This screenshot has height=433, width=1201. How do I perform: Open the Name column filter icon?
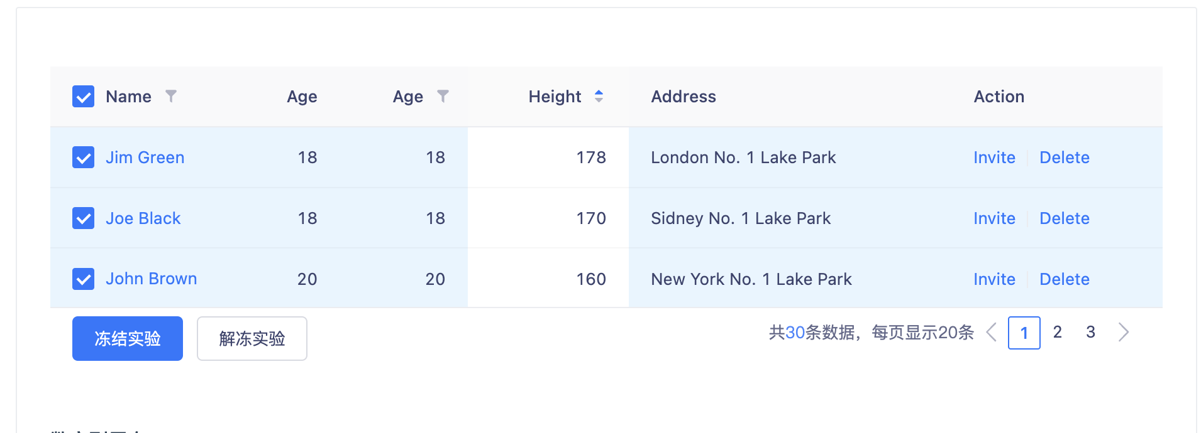pyautogui.click(x=171, y=96)
